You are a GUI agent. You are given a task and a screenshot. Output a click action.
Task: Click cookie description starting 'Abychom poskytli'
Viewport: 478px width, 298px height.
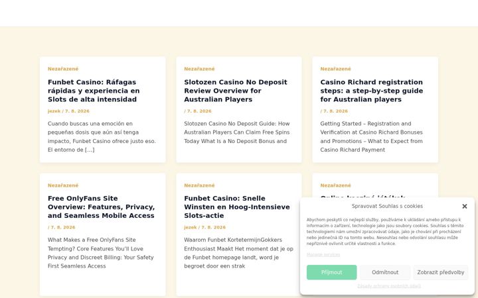pos(385,231)
